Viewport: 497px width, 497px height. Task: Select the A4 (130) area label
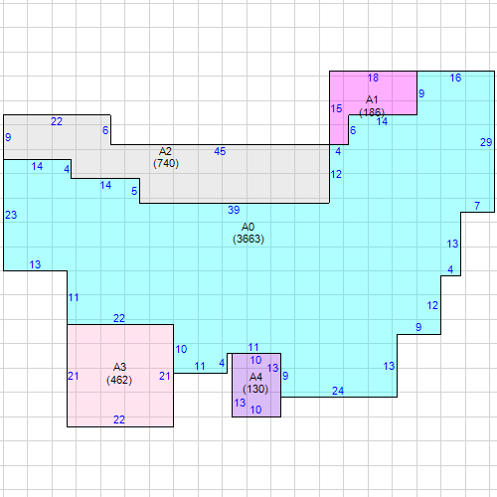(255, 383)
